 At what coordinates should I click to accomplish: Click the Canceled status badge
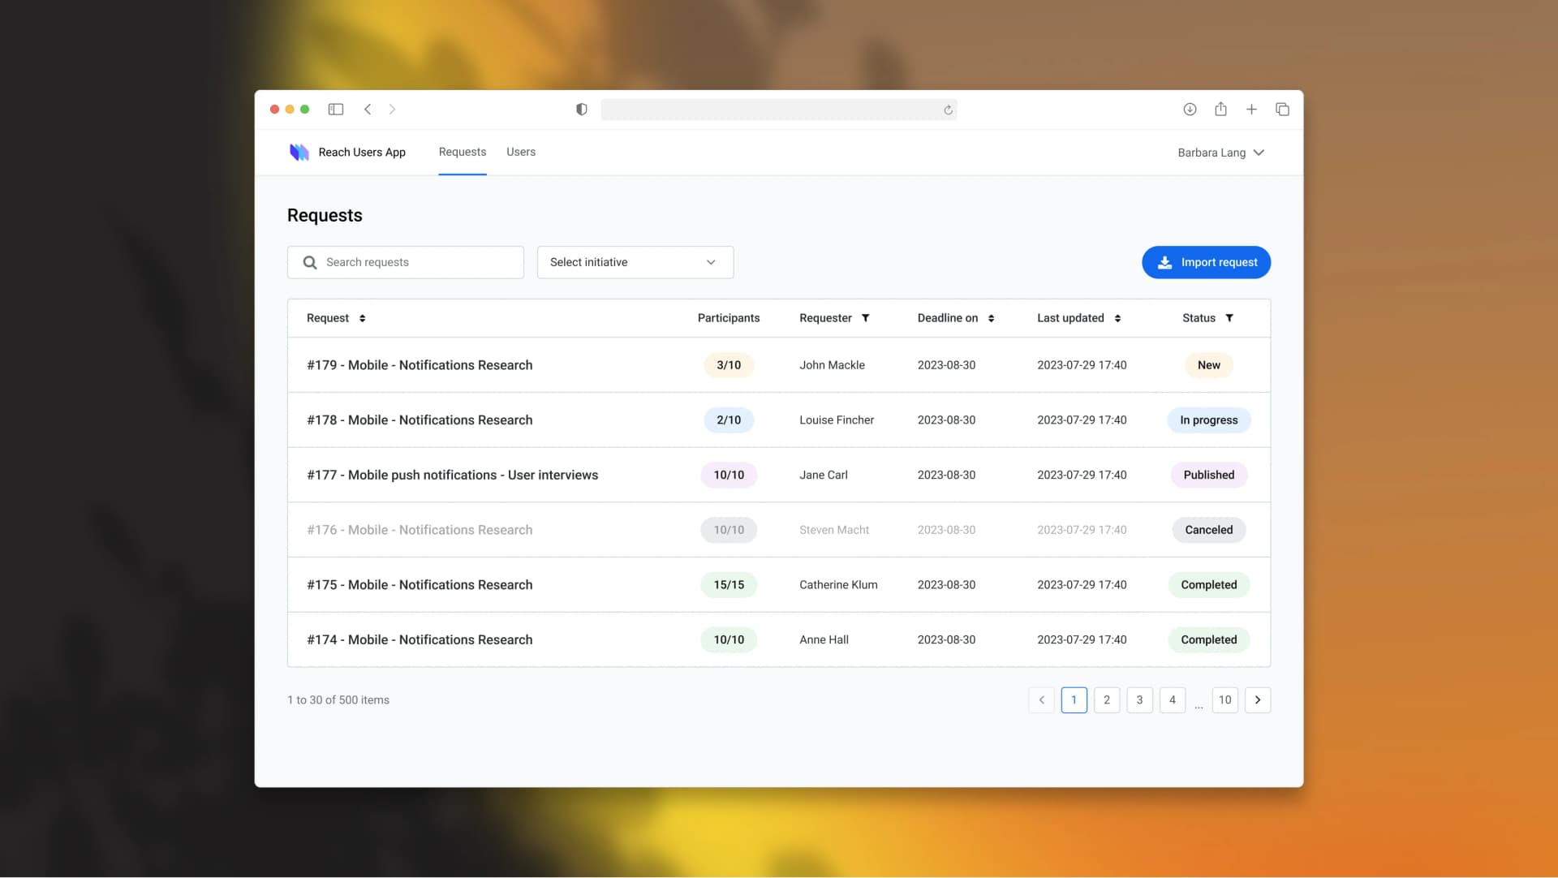pos(1209,531)
